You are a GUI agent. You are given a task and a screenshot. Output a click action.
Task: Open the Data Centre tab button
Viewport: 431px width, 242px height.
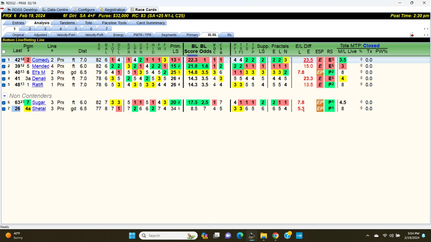click(55, 10)
